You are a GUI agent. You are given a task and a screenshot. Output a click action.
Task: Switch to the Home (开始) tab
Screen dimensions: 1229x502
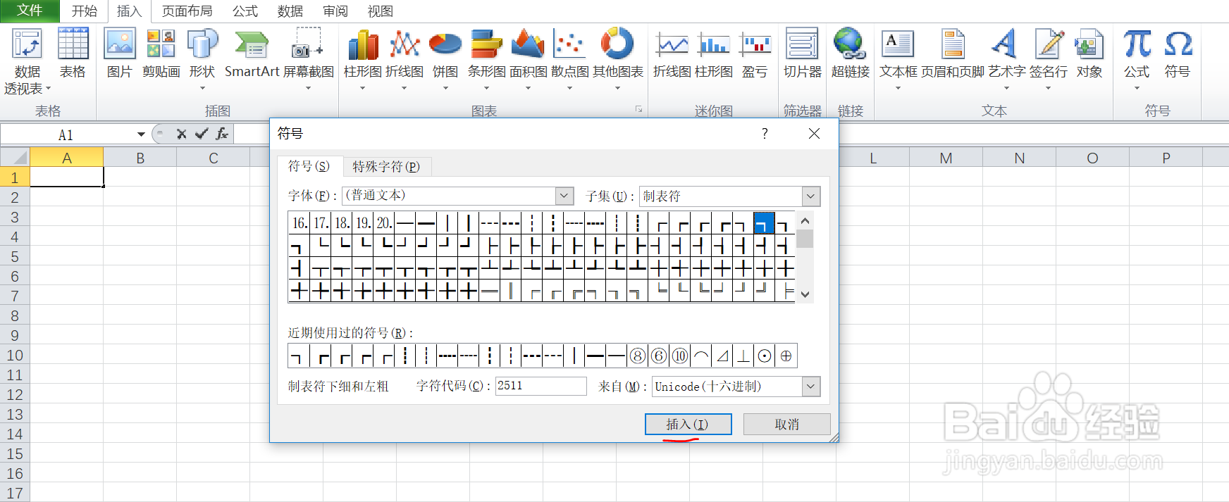click(x=85, y=11)
